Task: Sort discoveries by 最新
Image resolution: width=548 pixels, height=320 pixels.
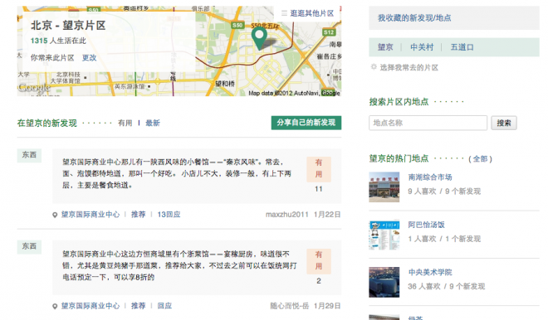Action: tap(153, 123)
